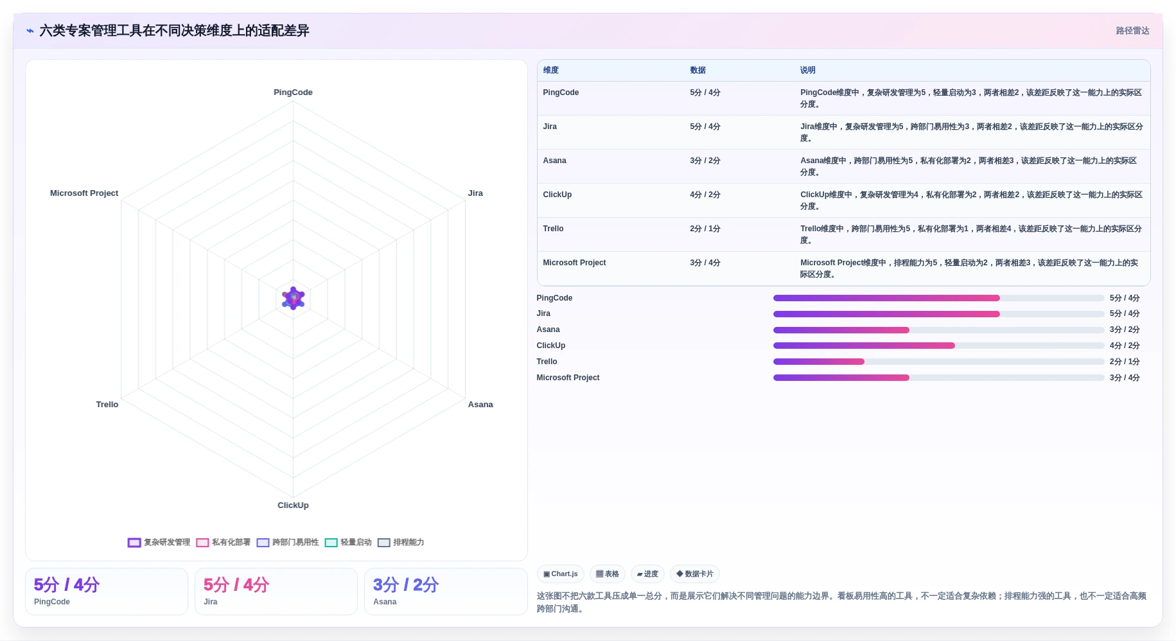Click the 维度 column header
This screenshot has width=1176, height=641.
(x=551, y=70)
